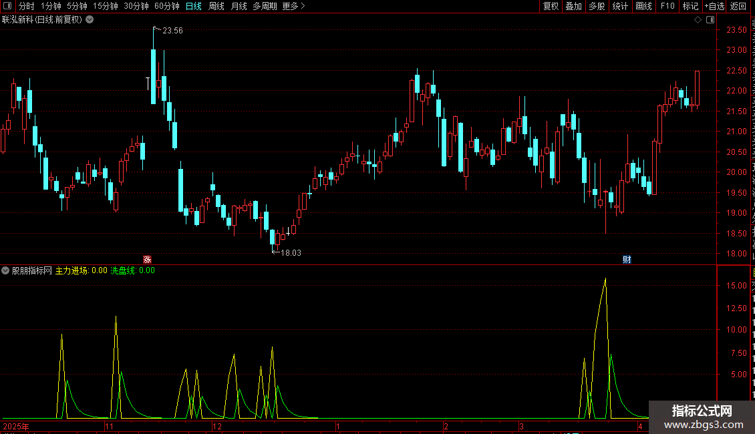Click the 15.00 indicator axis value
This screenshot has height=434, width=755.
pos(737,285)
